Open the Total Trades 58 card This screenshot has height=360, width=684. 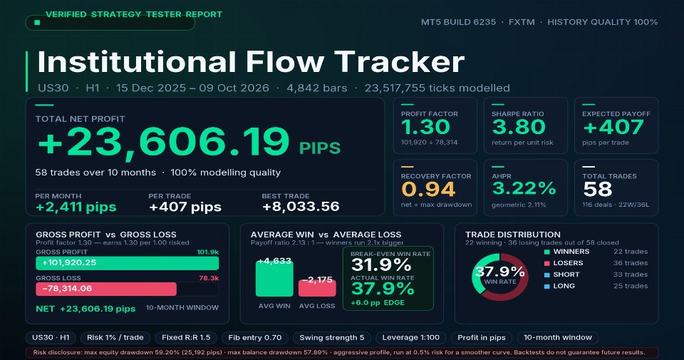(x=616, y=187)
